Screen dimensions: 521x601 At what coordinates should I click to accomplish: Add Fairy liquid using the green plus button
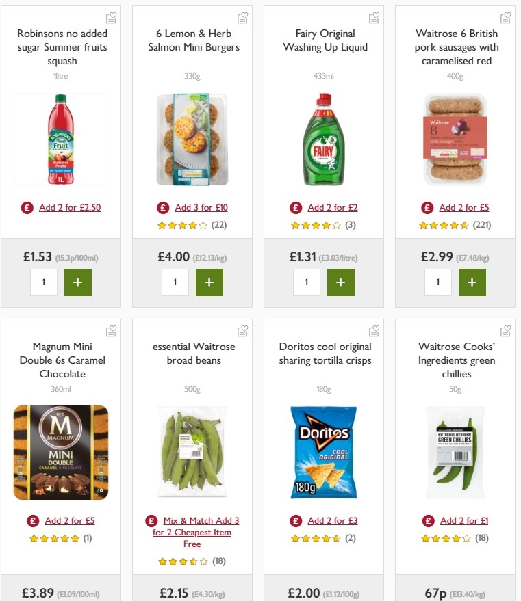(x=341, y=282)
